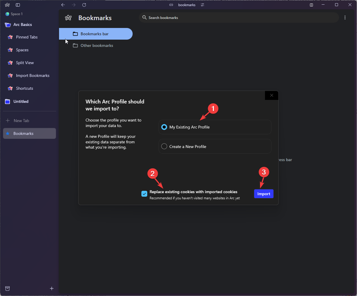The width and height of the screenshot is (357, 296).
Task: Open the Split View sidebar item
Action: coord(30,63)
